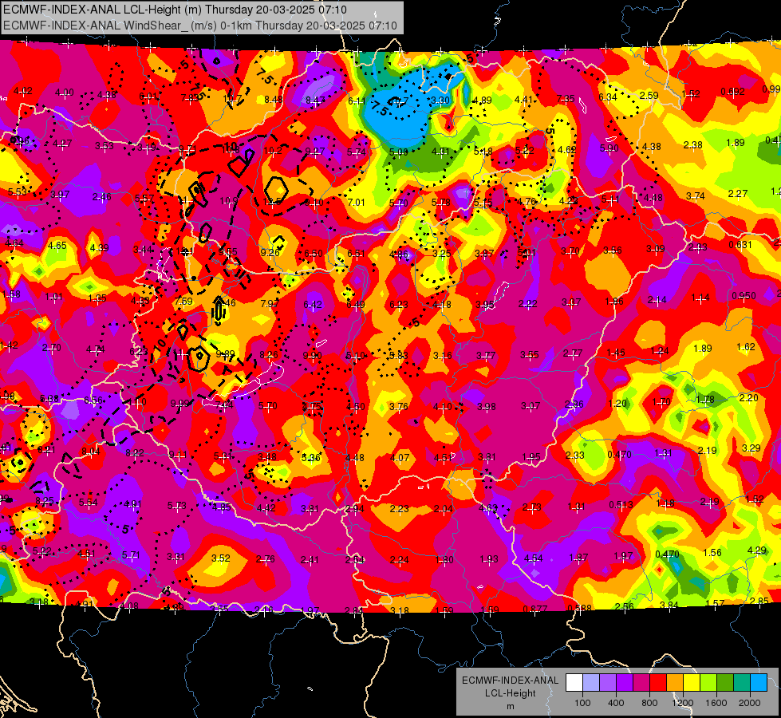Click the map value '4.00'

click(x=65, y=93)
